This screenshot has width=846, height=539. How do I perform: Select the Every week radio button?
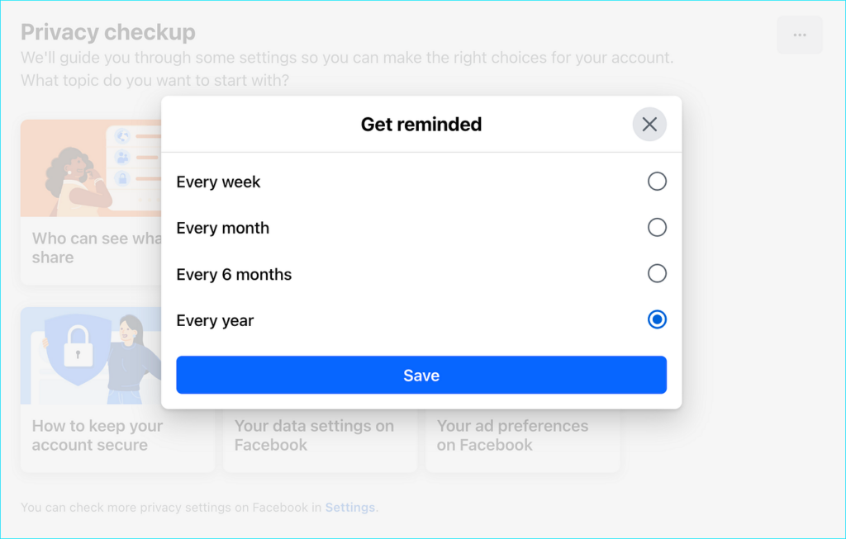pos(657,181)
